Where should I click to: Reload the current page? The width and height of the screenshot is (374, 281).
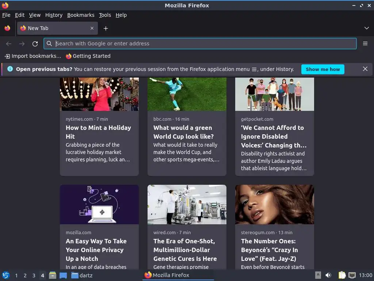35,44
